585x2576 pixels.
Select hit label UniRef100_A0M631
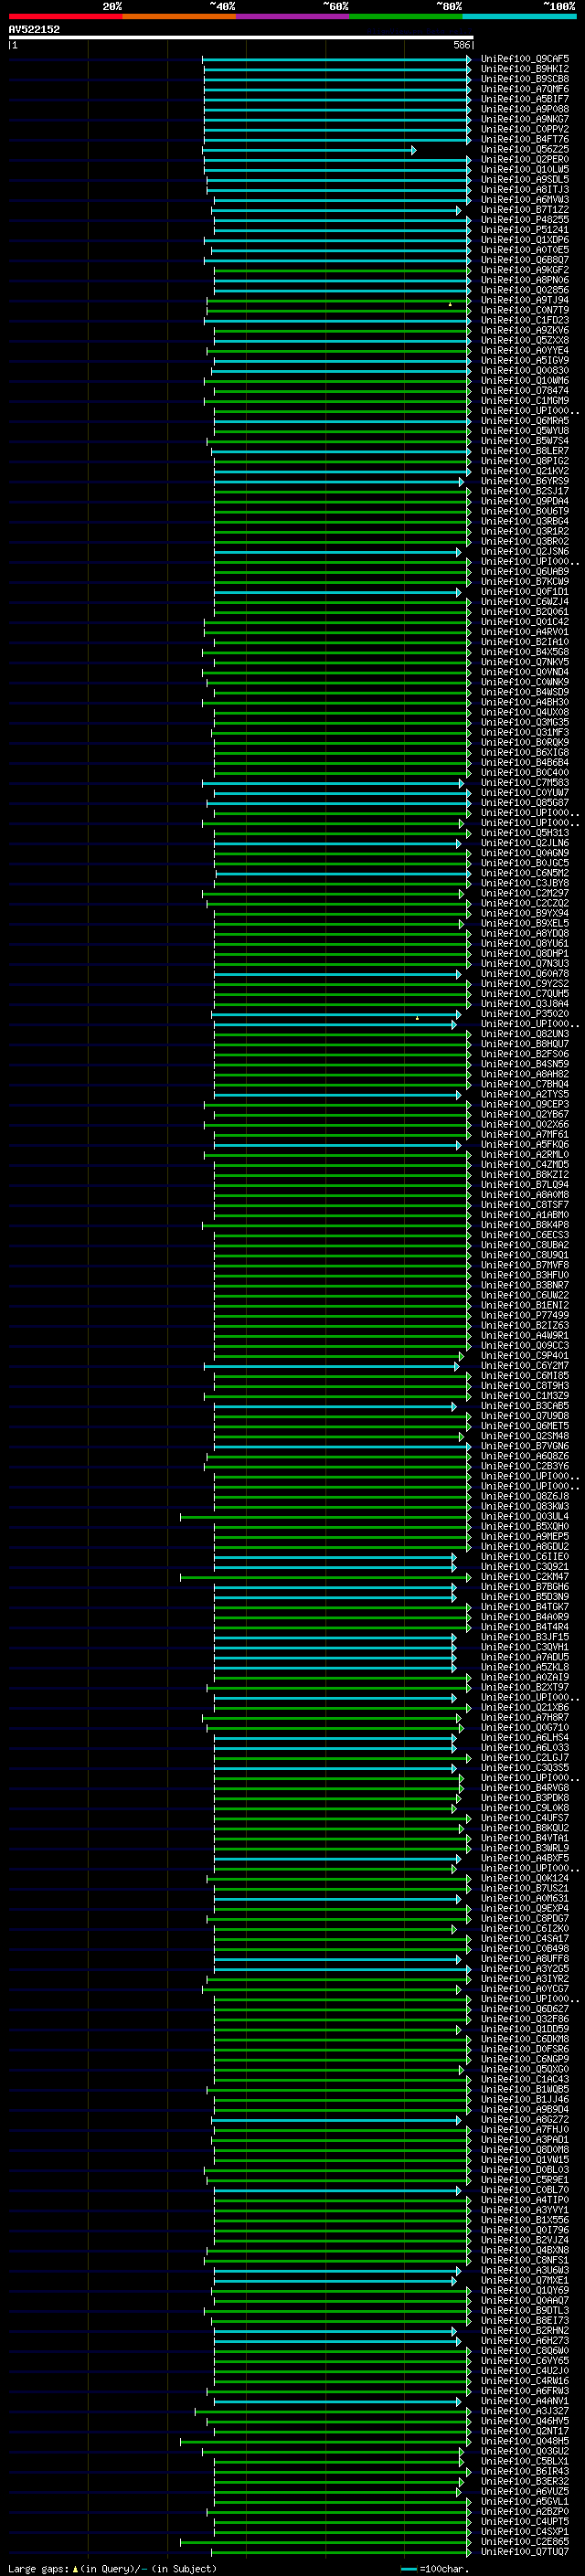(525, 1898)
